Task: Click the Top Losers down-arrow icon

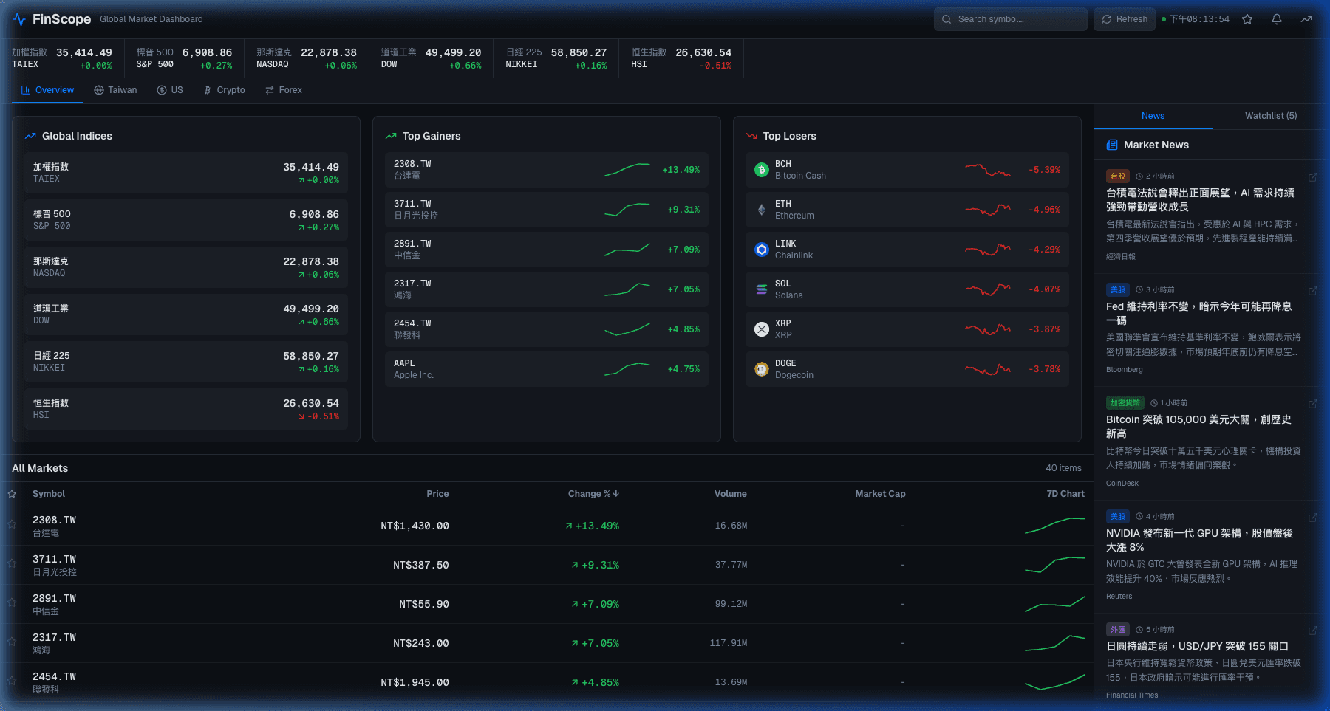Action: [x=751, y=136]
